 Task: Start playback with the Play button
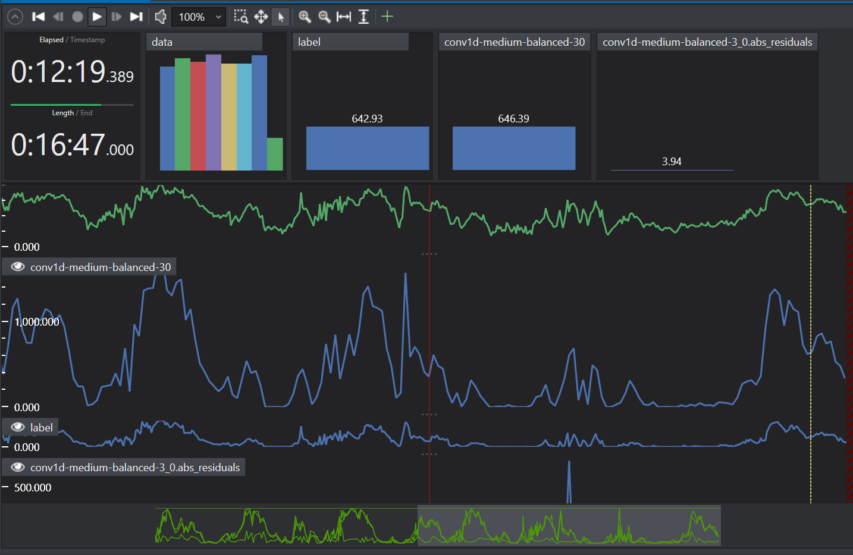[97, 17]
